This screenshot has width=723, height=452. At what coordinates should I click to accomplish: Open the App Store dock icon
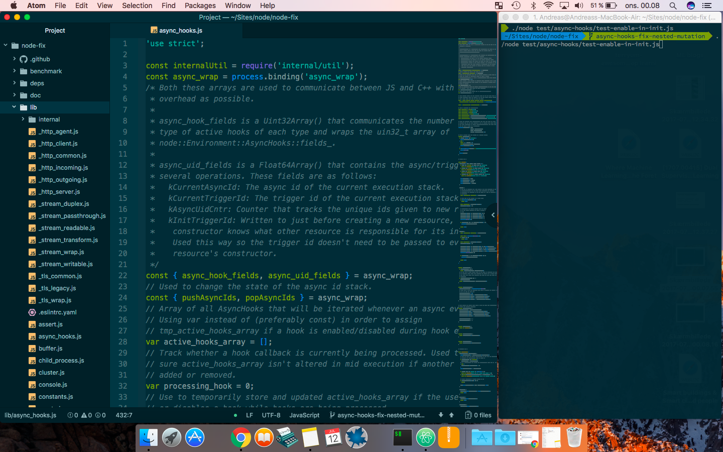pos(195,438)
